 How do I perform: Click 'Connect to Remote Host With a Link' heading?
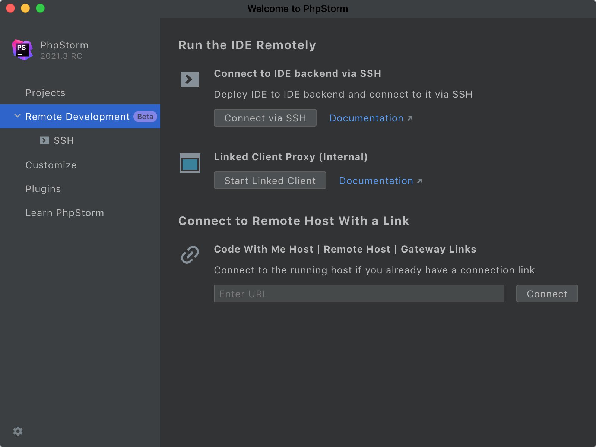pos(294,221)
